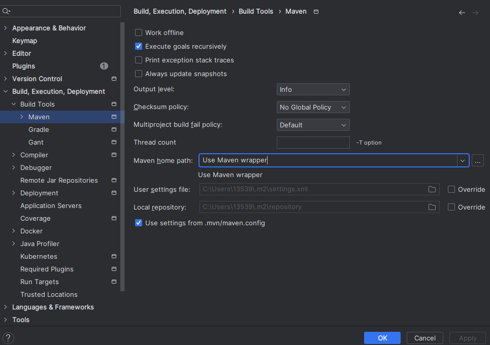
Task: Click the project icon on Build Tools row
Action: [x=114, y=104]
